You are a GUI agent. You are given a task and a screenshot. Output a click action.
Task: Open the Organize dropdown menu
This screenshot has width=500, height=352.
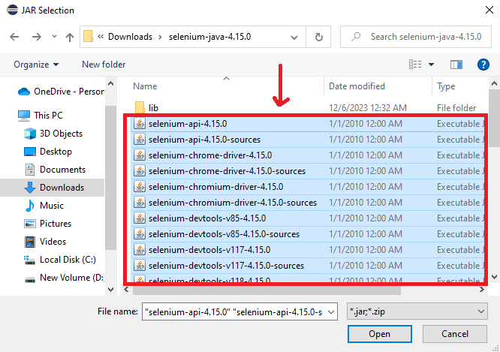tap(36, 65)
